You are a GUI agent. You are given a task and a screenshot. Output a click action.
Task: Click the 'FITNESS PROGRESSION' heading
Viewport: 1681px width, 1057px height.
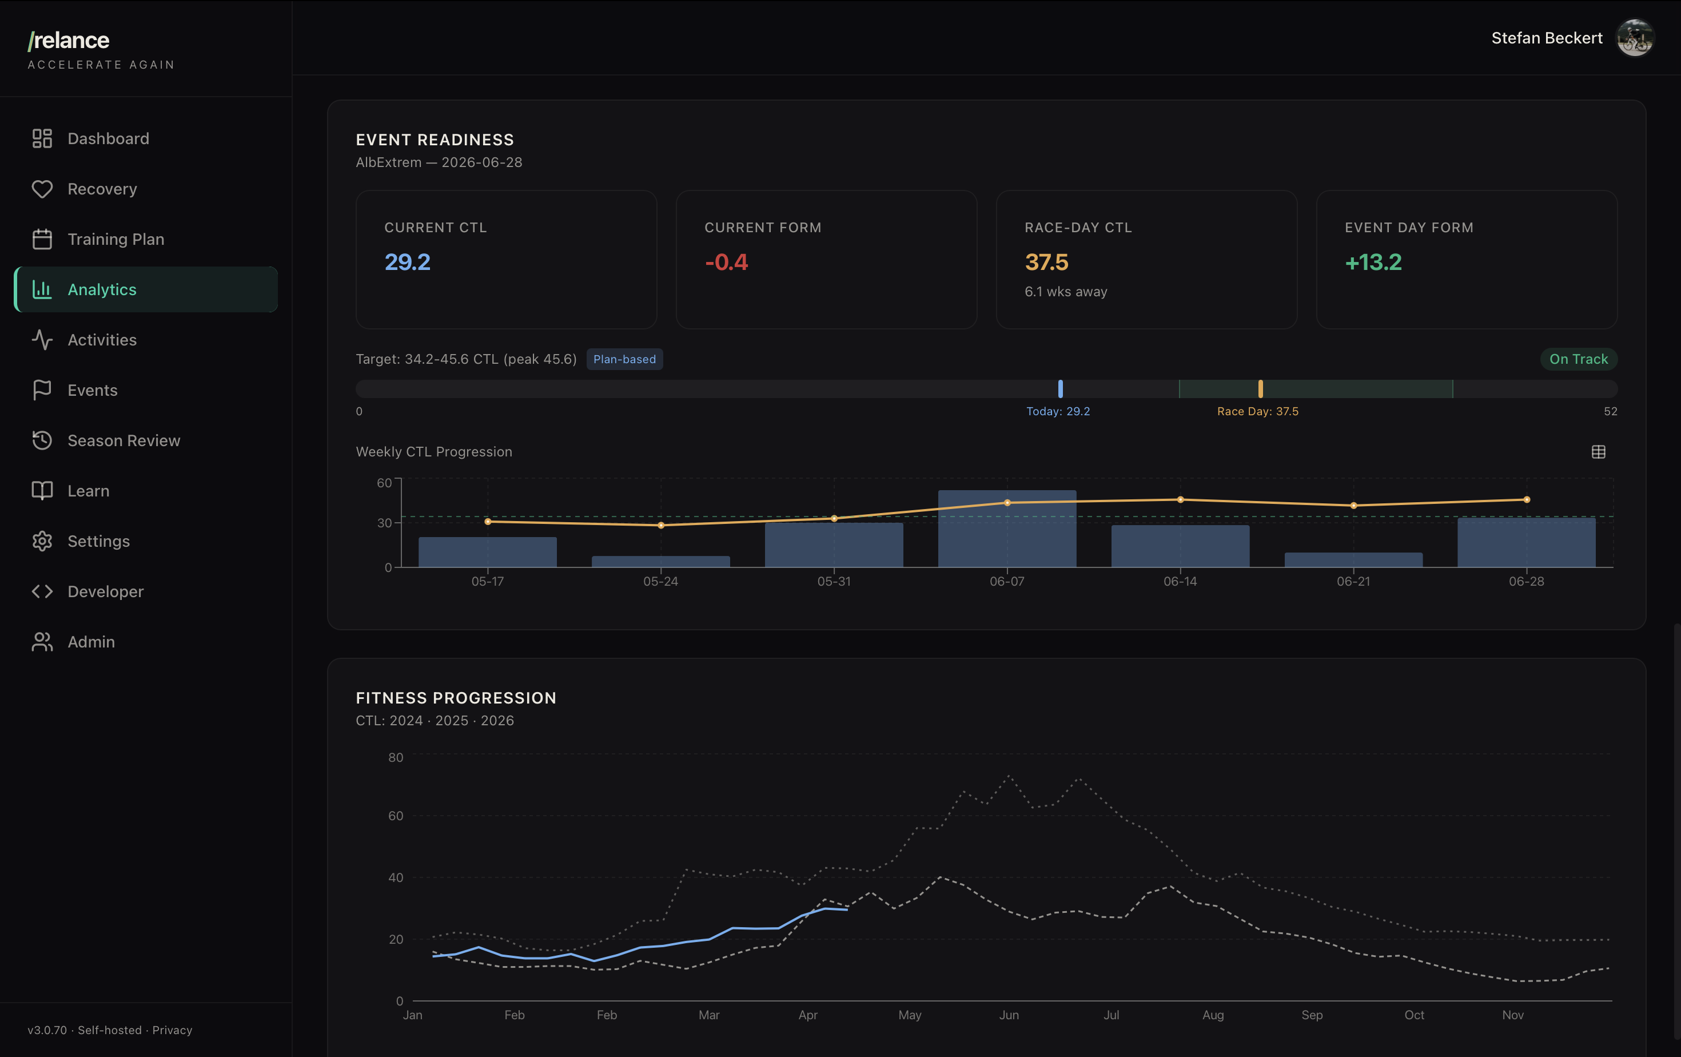tap(456, 697)
